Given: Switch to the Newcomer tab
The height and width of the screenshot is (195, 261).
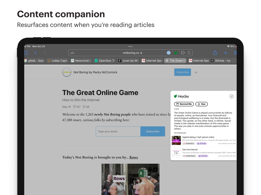Looking at the screenshot, I should click(x=81, y=61).
